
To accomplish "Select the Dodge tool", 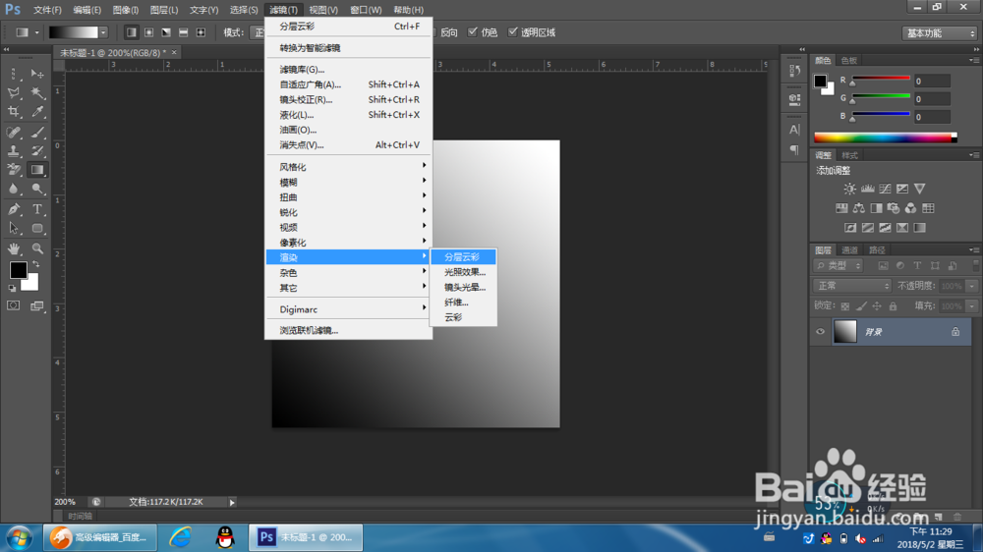I will pos(37,189).
